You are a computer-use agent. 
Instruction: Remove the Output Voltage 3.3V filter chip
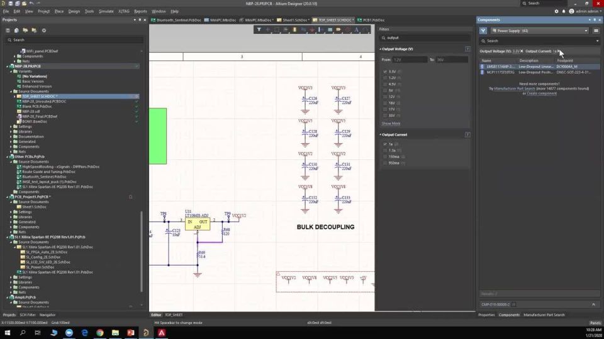[522, 51]
